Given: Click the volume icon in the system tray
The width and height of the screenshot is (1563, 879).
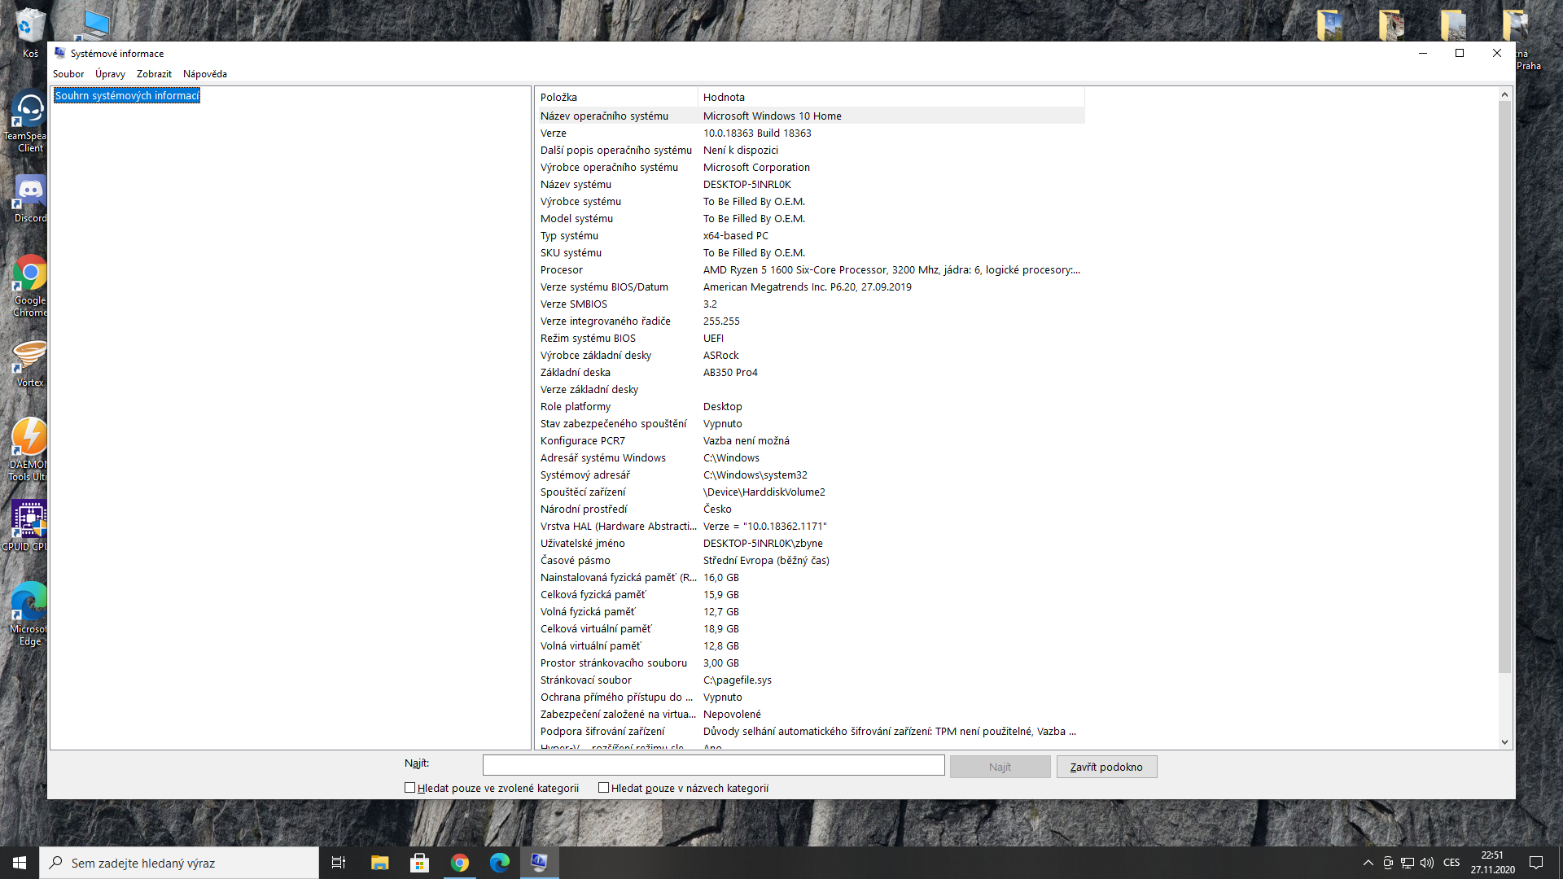Looking at the screenshot, I should click(x=1426, y=863).
